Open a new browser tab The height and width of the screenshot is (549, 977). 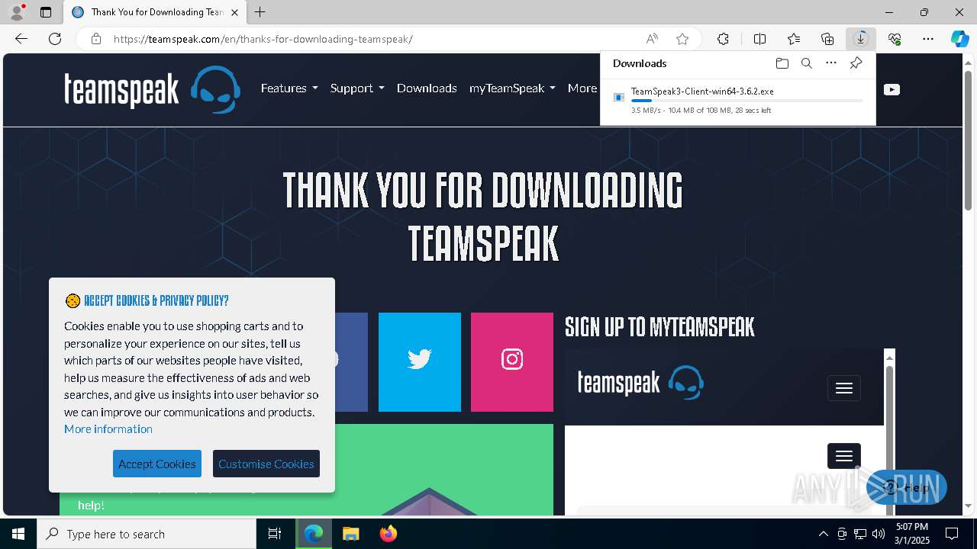pyautogui.click(x=260, y=12)
